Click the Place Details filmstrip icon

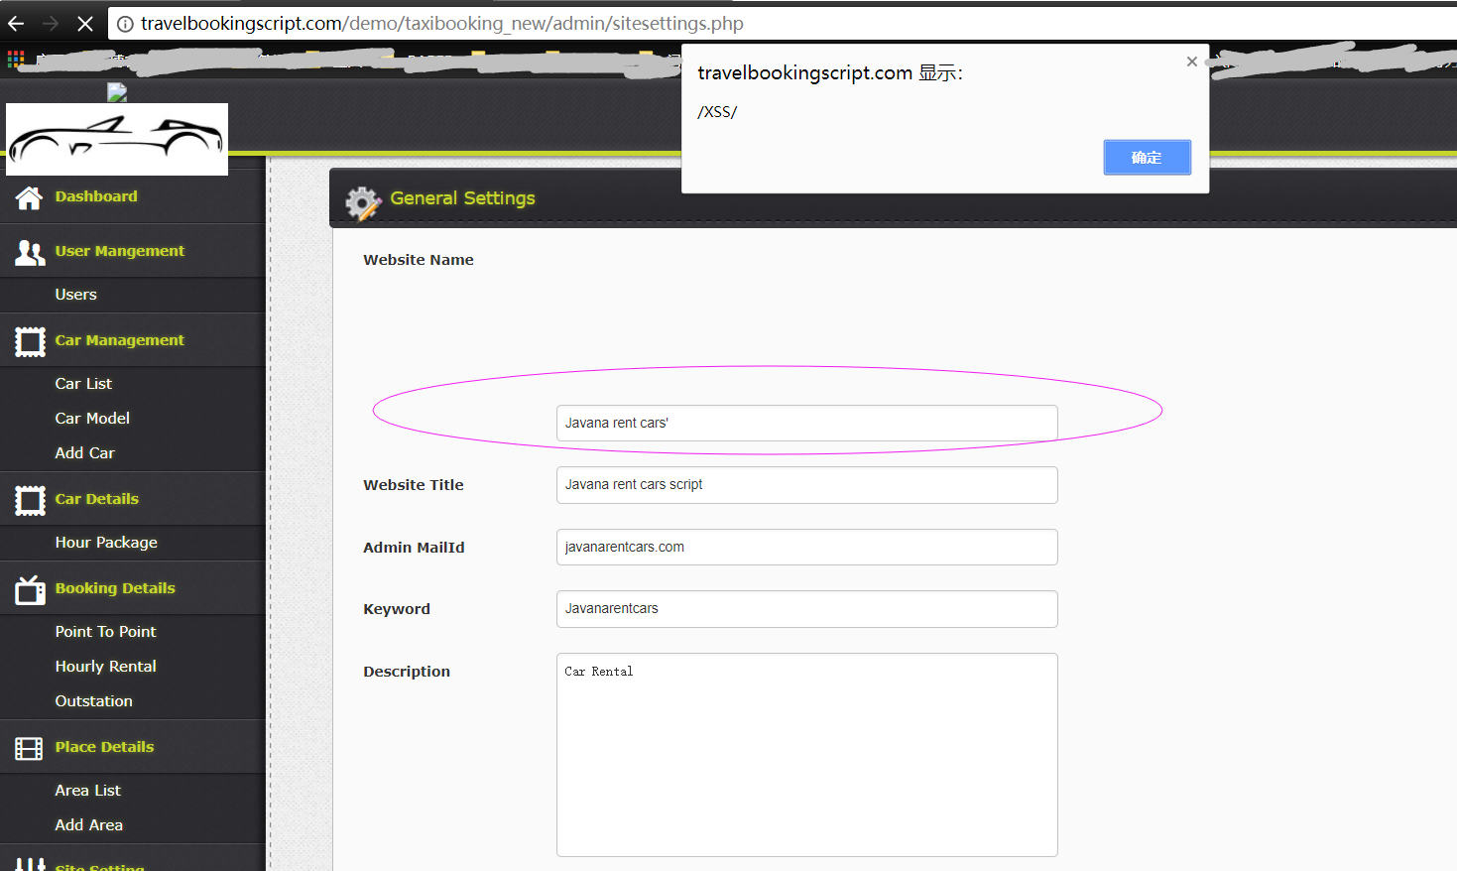pos(29,748)
